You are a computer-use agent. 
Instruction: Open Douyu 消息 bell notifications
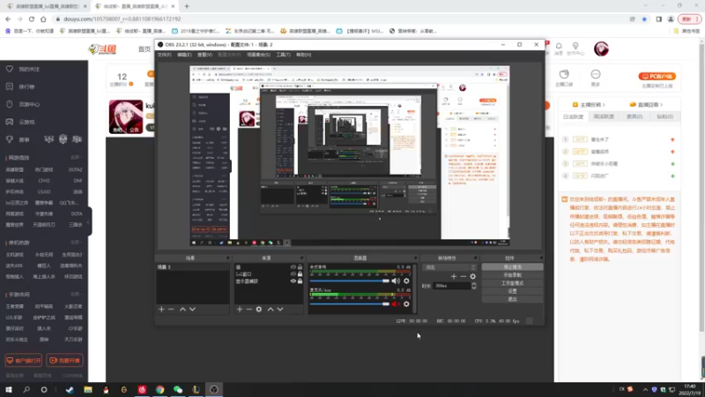pyautogui.click(x=559, y=49)
